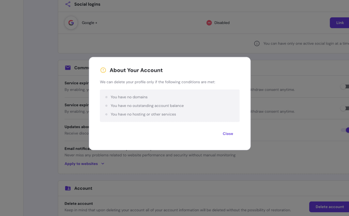
Task: Click the purple Delete account button
Action: pyautogui.click(x=329, y=207)
